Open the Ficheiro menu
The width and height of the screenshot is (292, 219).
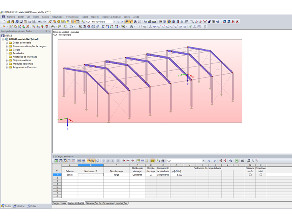pyautogui.click(x=11, y=17)
